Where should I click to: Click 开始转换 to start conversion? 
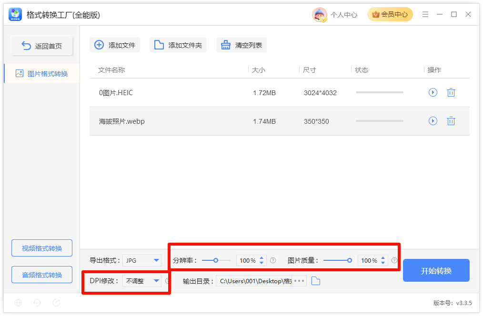(x=436, y=270)
